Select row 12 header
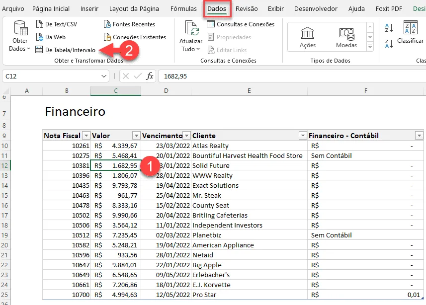This screenshot has width=426, height=305. (5, 166)
